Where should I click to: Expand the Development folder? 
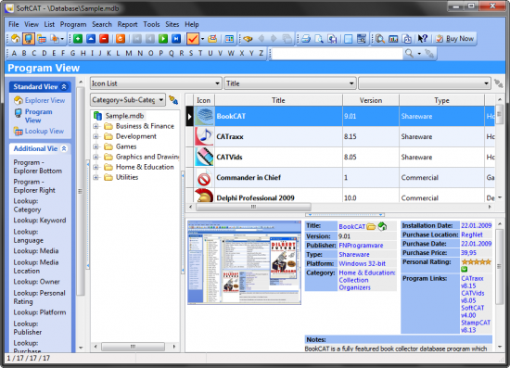pos(96,136)
